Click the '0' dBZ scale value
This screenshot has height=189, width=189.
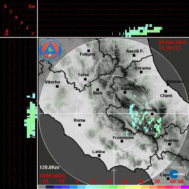click(x=77, y=181)
